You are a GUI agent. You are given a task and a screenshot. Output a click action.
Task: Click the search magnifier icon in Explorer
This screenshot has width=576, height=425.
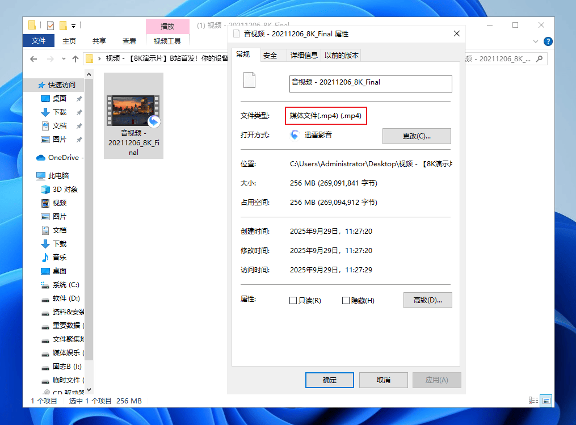pos(539,58)
